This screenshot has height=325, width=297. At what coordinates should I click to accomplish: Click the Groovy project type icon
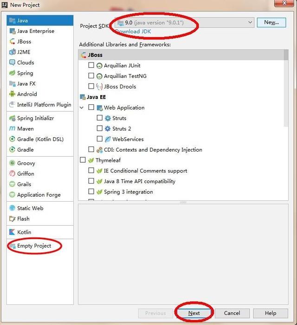pyautogui.click(x=12, y=163)
